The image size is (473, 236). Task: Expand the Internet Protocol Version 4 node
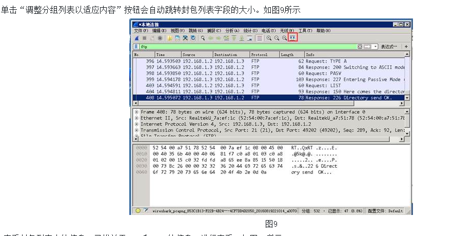[x=136, y=124]
